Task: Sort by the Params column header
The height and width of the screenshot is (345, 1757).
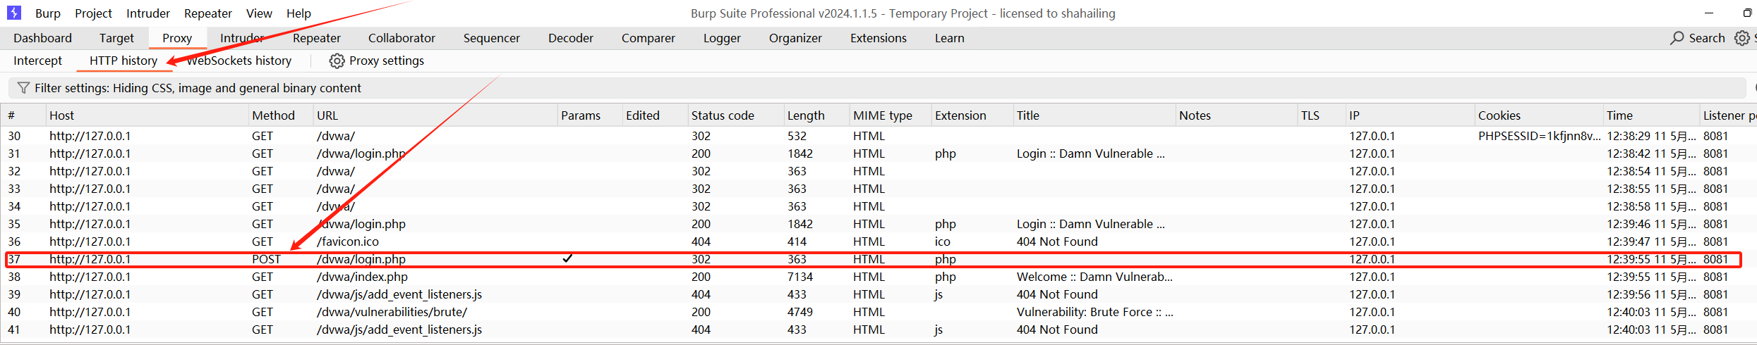Action: tap(588, 115)
